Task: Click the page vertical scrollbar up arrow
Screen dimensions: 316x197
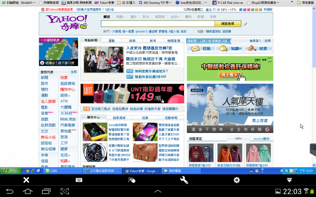Action: tap(314, 8)
